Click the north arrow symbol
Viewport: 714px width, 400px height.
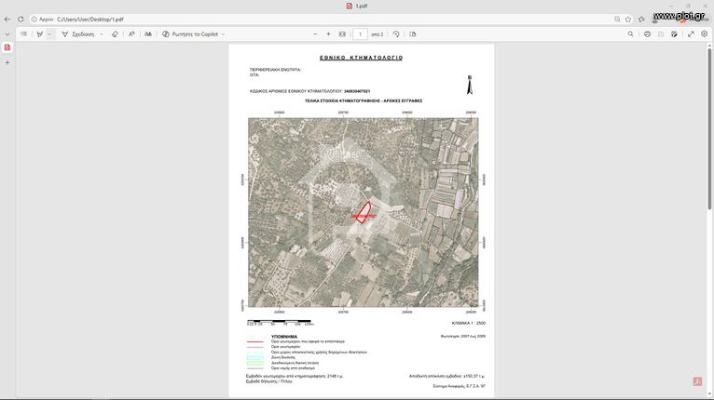coord(470,85)
